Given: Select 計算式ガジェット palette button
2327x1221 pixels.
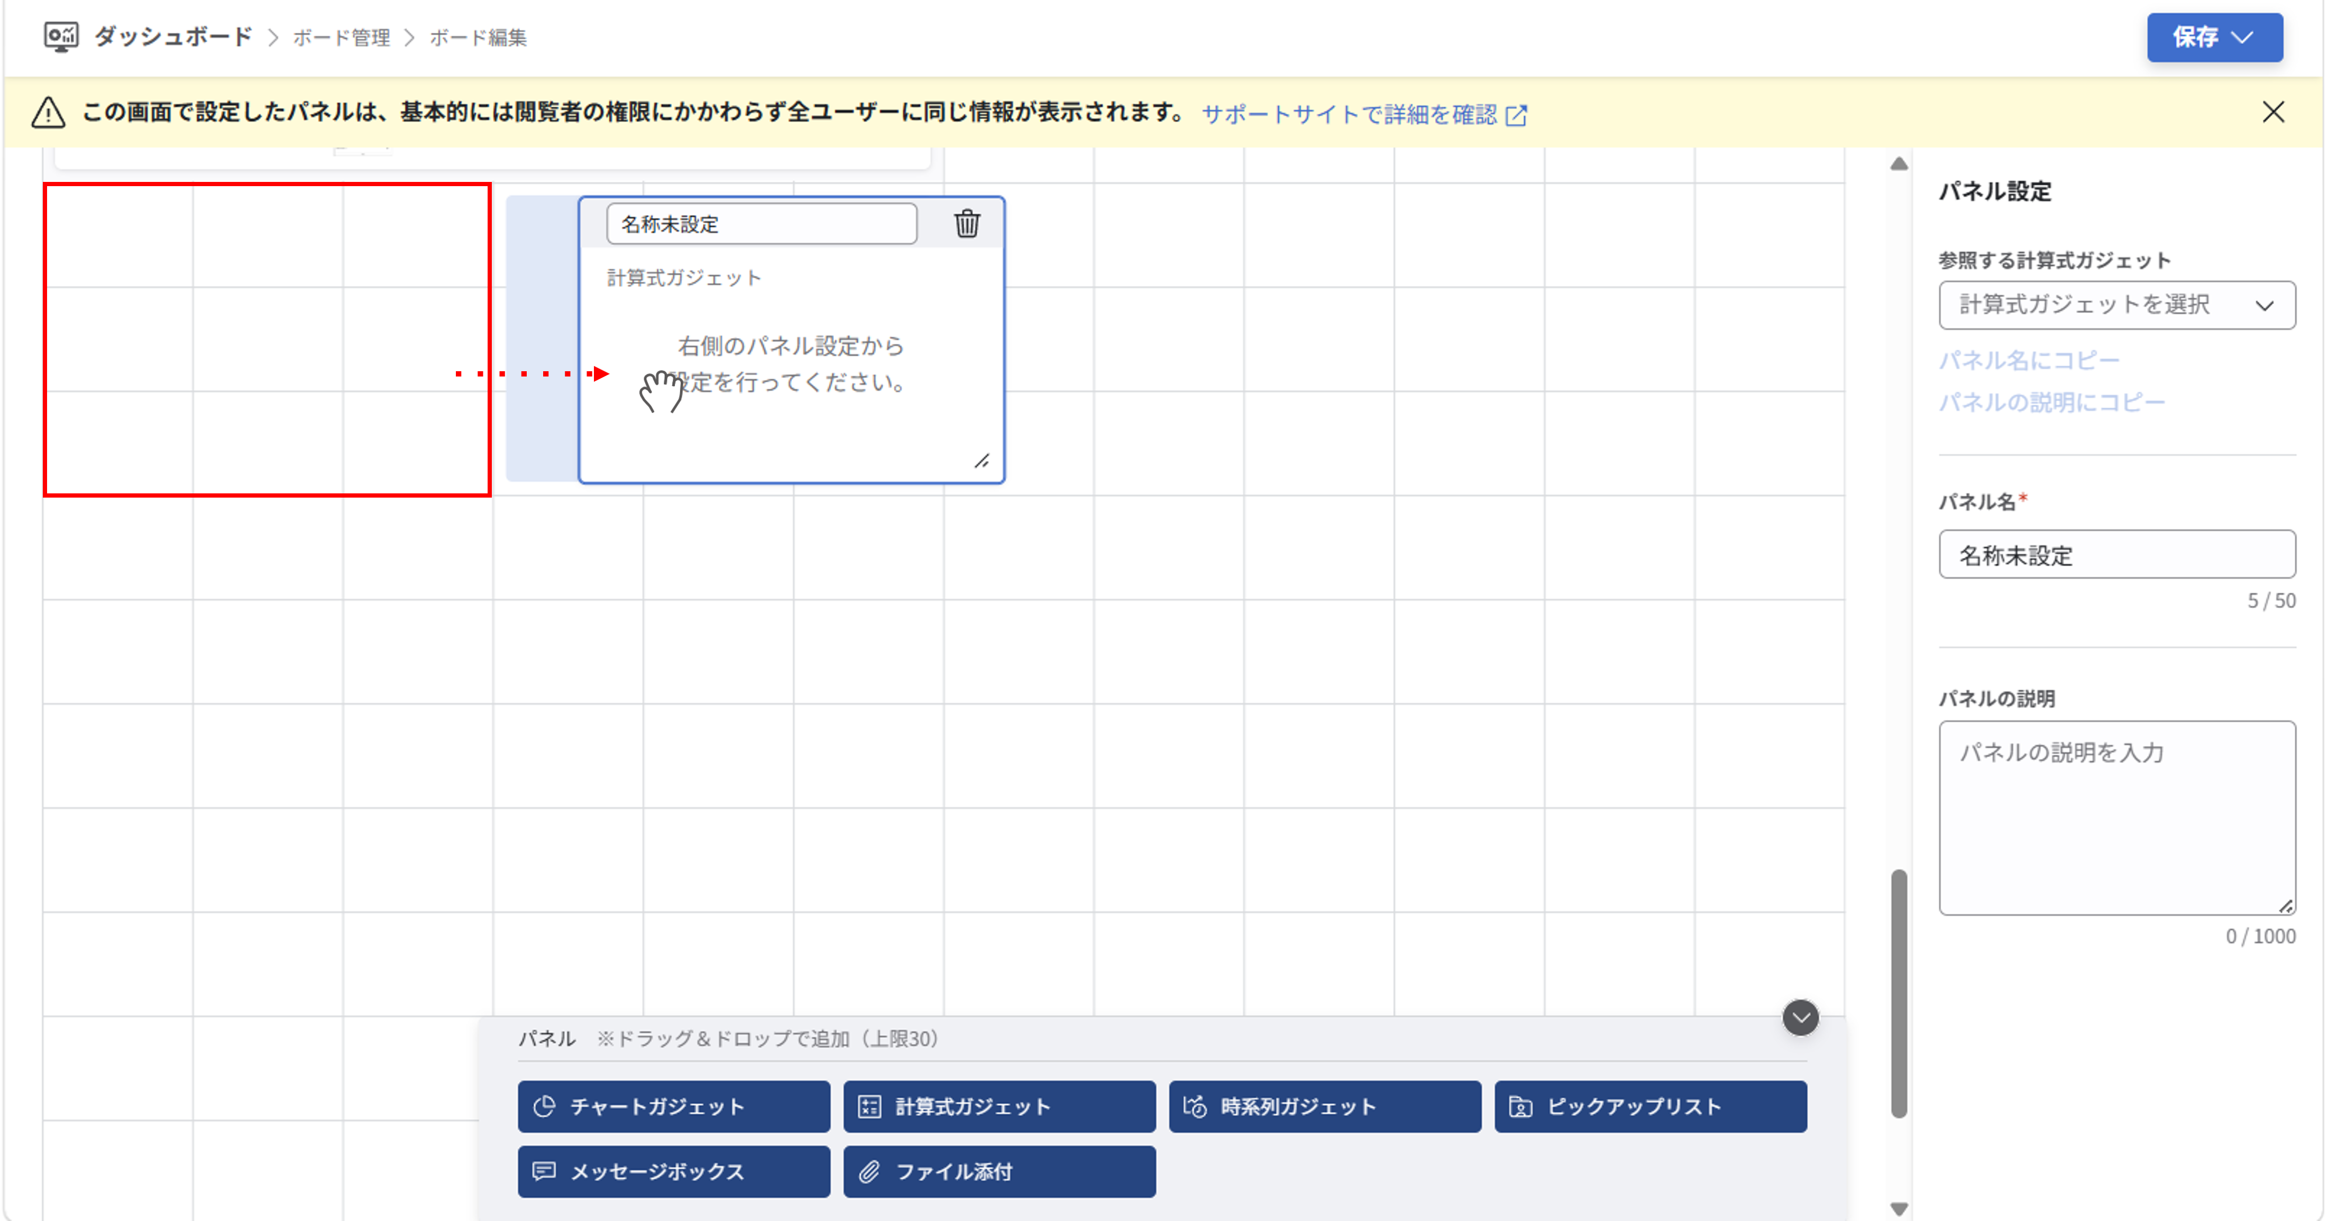Looking at the screenshot, I should pyautogui.click(x=999, y=1106).
